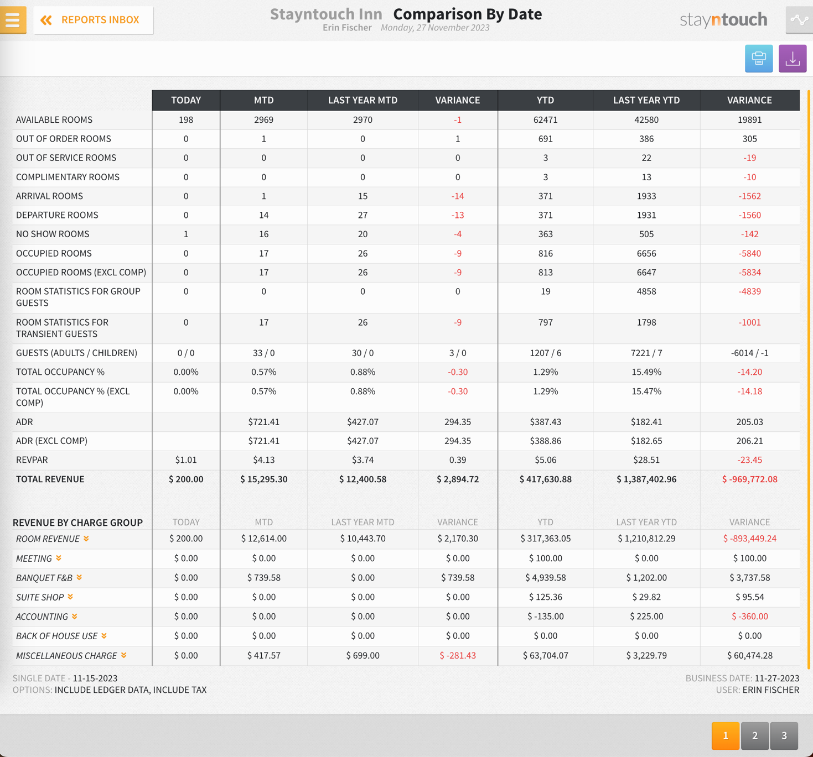This screenshot has height=757, width=813.
Task: Expand Accounting charge group
Action: coord(74,617)
